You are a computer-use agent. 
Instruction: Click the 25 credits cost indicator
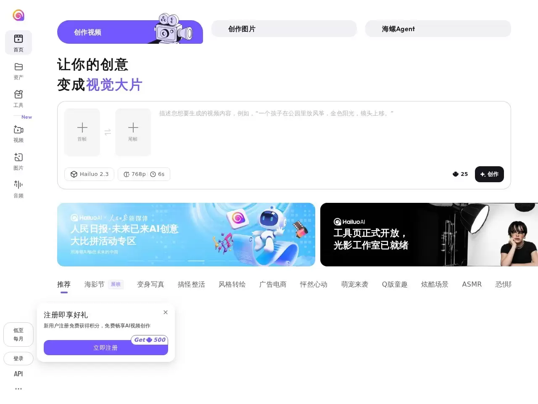[460, 174]
